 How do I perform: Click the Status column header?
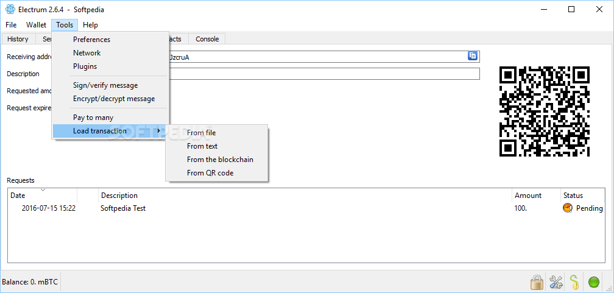click(583, 195)
